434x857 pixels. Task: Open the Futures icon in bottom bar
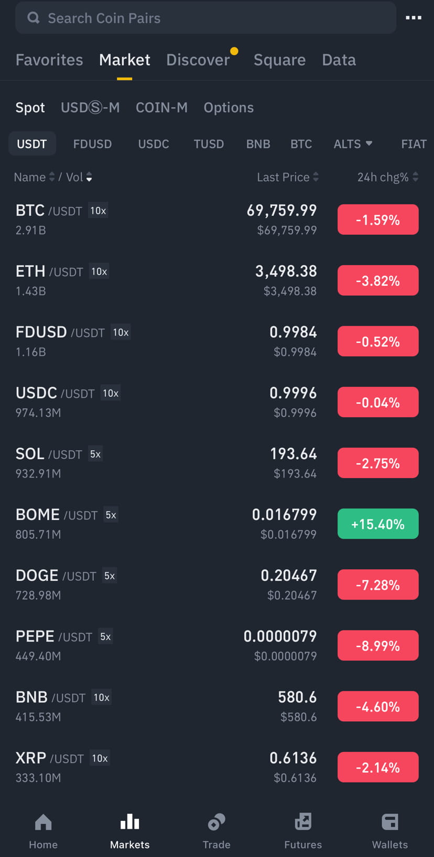(x=303, y=822)
